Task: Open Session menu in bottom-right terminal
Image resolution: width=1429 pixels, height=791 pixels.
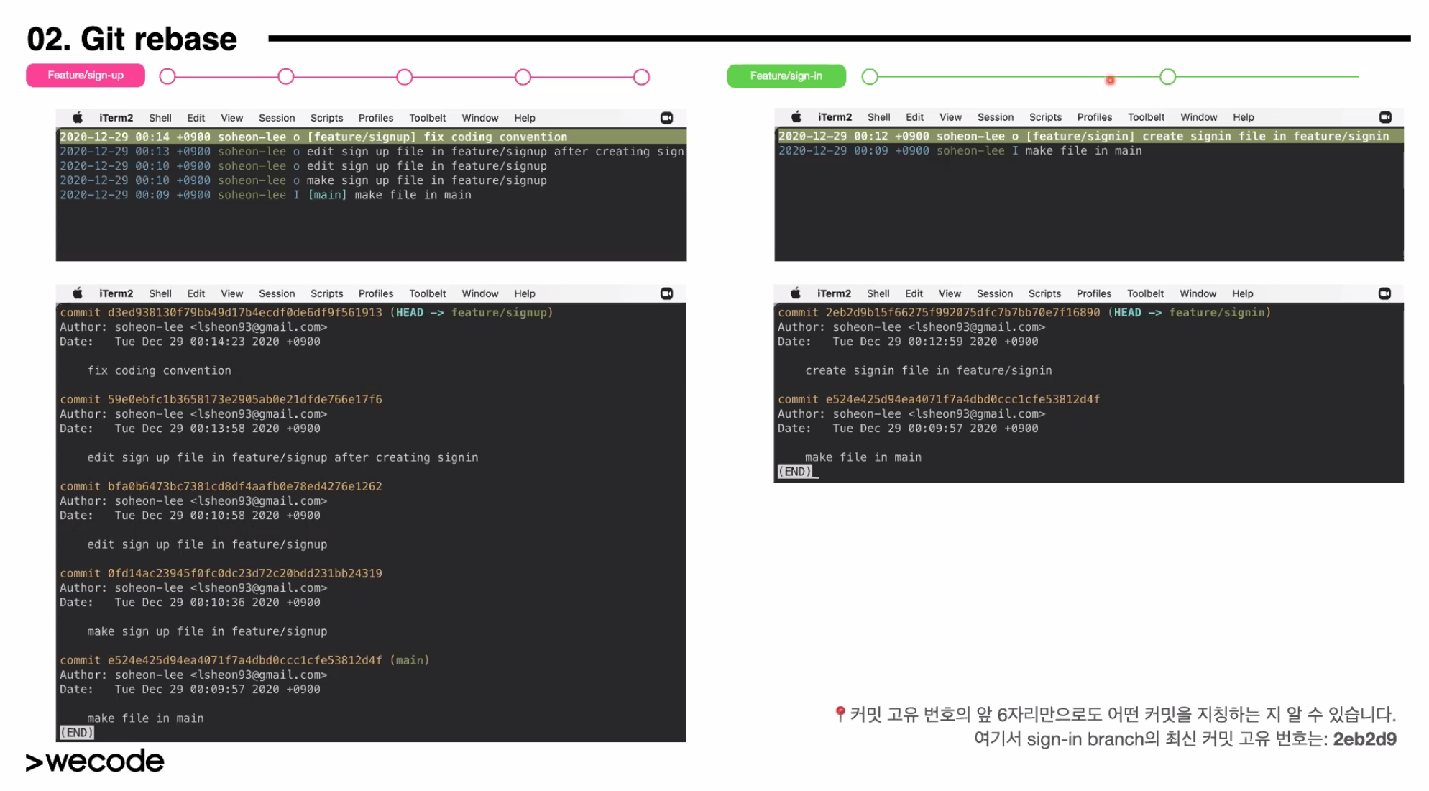Action: click(994, 293)
